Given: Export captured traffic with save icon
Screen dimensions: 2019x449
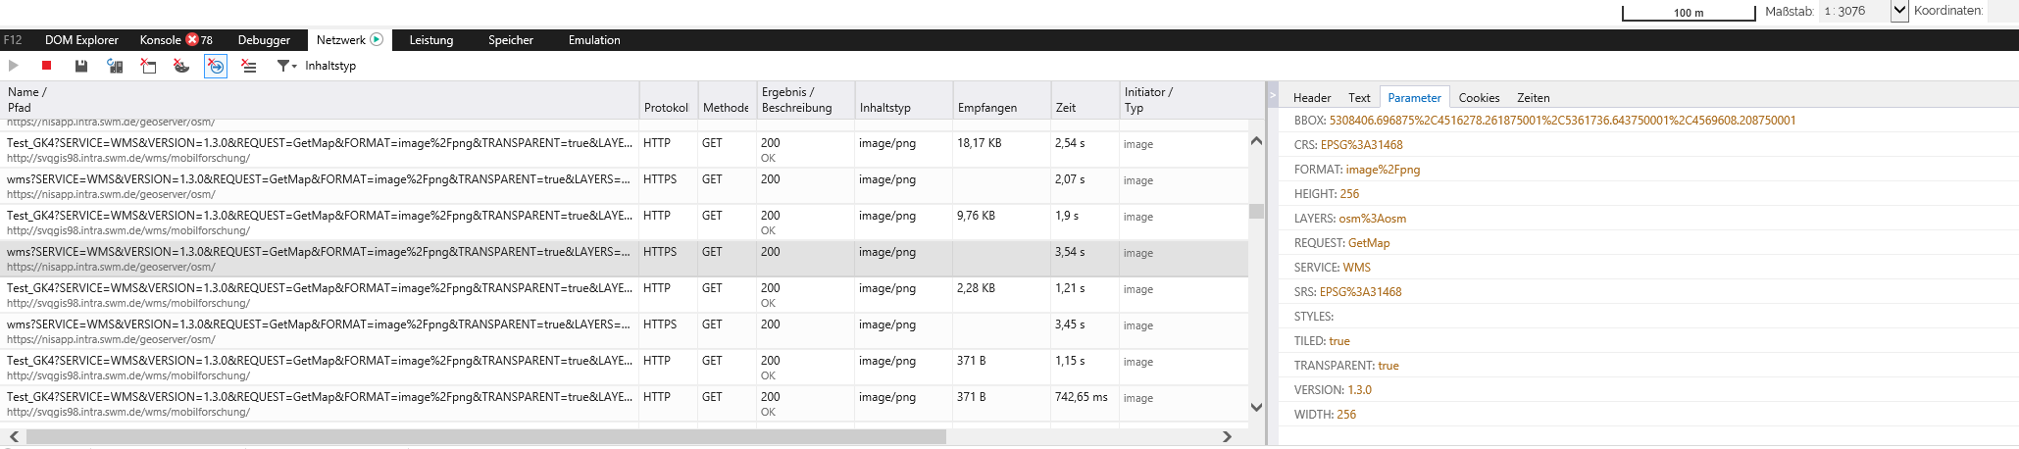Looking at the screenshot, I should coord(81,66).
